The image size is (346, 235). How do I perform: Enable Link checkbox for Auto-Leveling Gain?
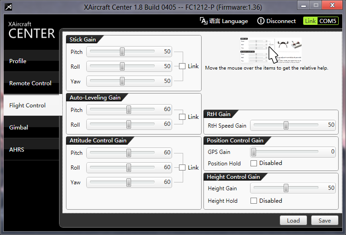[x=182, y=117]
